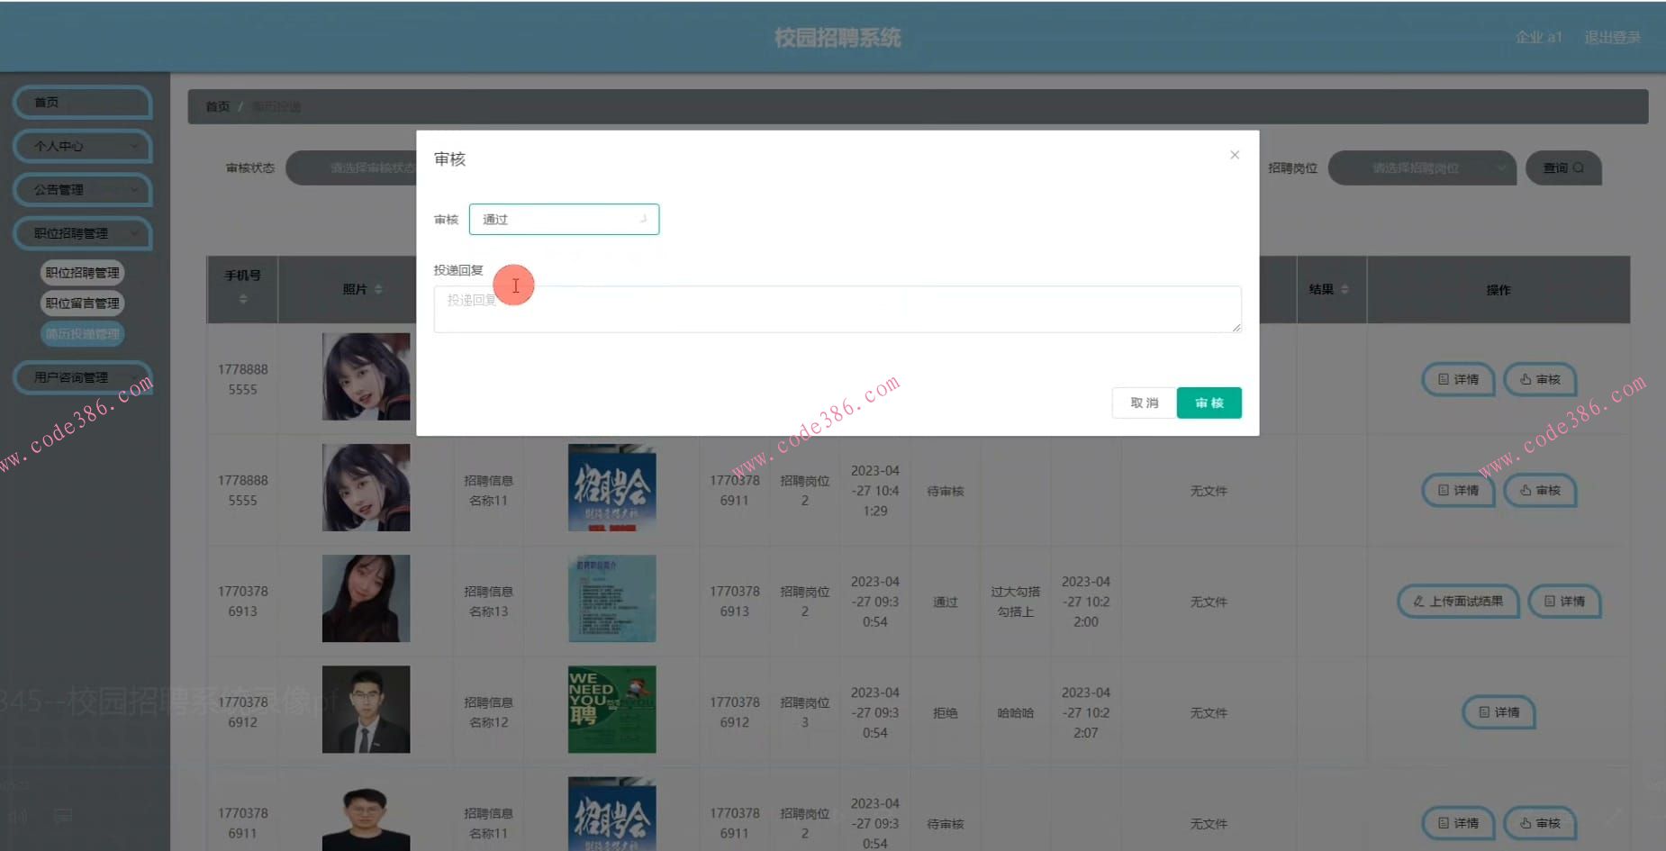Click the 首页 breadcrumb link

pyautogui.click(x=218, y=106)
